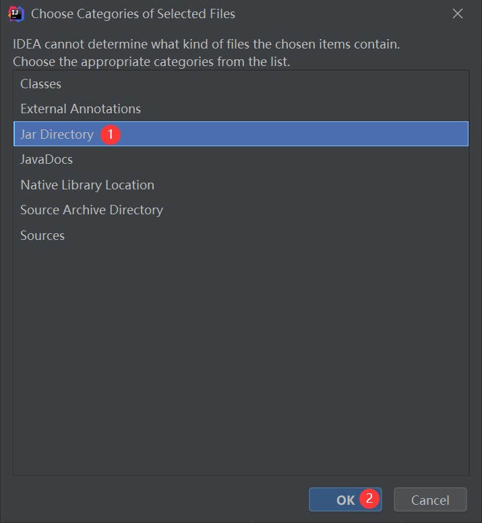The image size is (482, 523).
Task: Dismiss the dialog using Cancel
Action: 430,499
